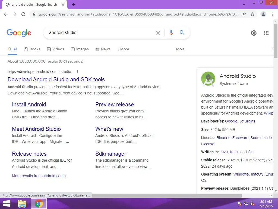The width and height of the screenshot is (278, 209).
Task: Share this page icon in address bar
Action: pos(244,14)
